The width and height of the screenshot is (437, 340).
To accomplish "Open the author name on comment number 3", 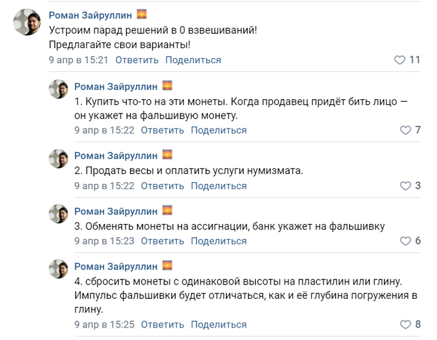I will [115, 211].
